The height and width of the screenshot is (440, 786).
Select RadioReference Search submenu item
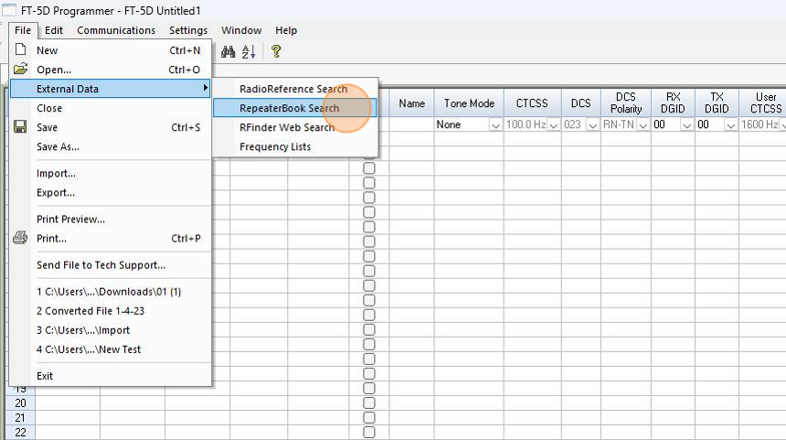[294, 89]
